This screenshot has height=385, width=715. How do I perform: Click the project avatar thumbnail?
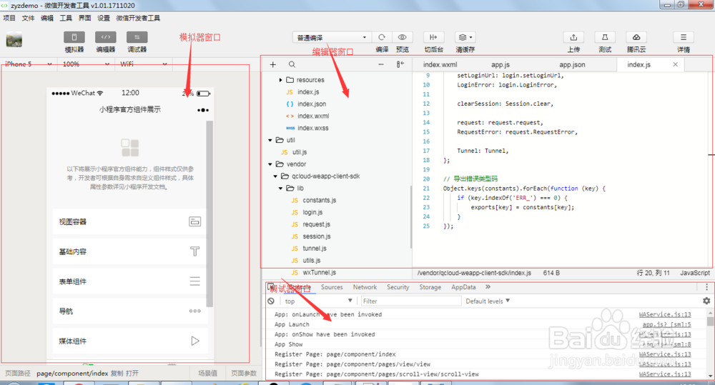[x=14, y=39]
